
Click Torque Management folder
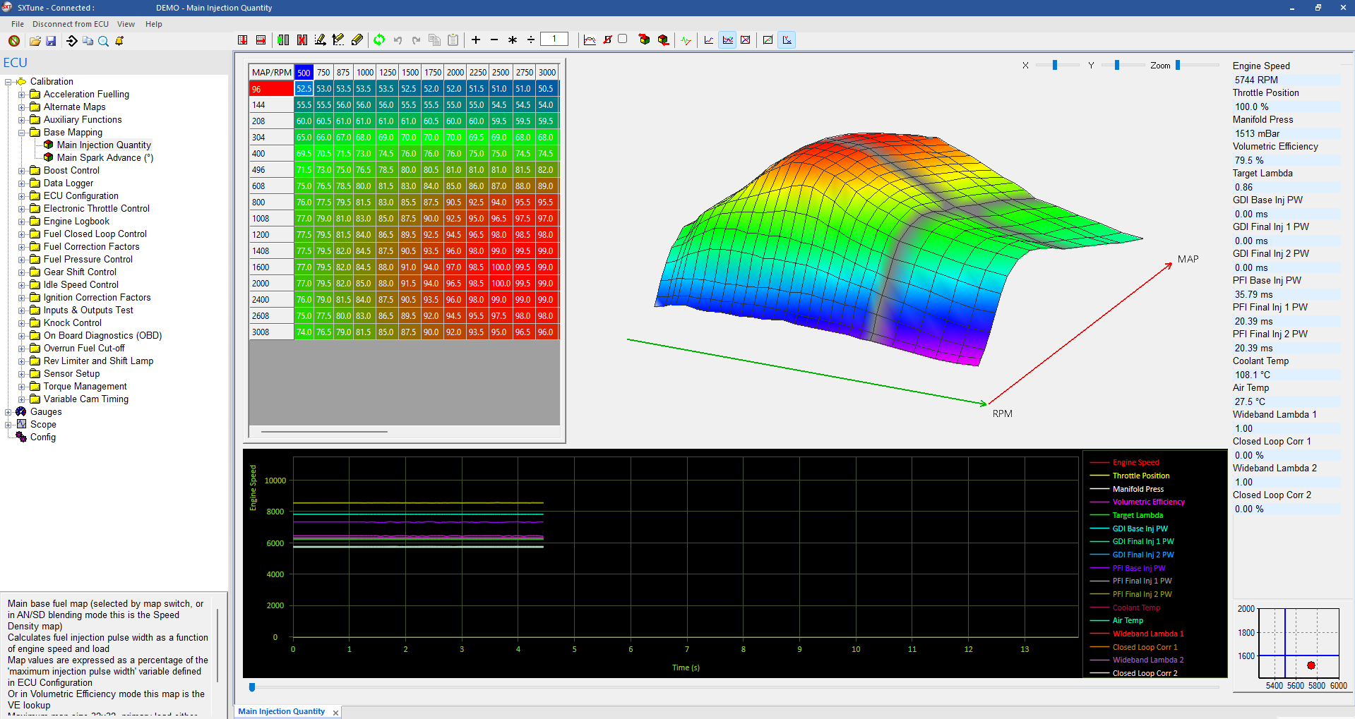(x=85, y=387)
